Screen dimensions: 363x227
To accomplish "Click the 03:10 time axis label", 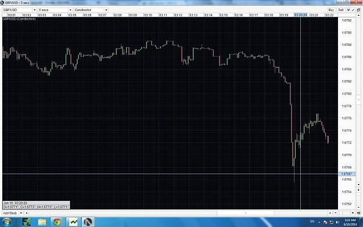I will 148,15.
